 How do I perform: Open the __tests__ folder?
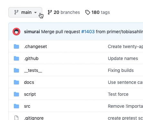33,70
